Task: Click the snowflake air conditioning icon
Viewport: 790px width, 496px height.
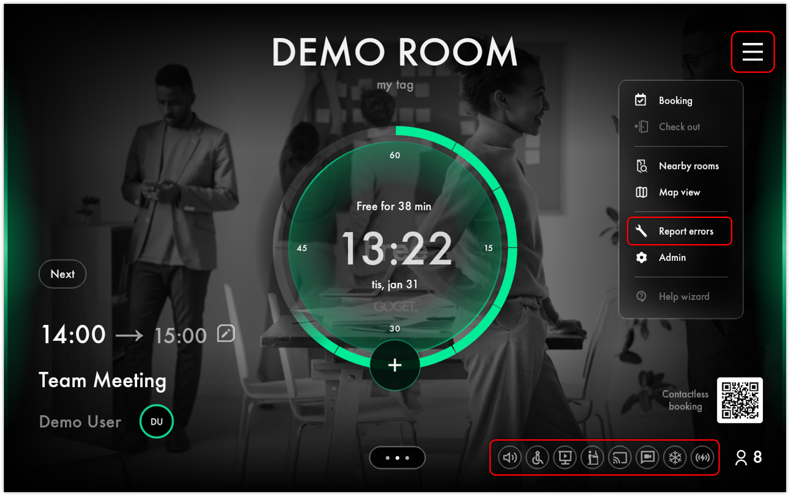Action: (x=675, y=457)
